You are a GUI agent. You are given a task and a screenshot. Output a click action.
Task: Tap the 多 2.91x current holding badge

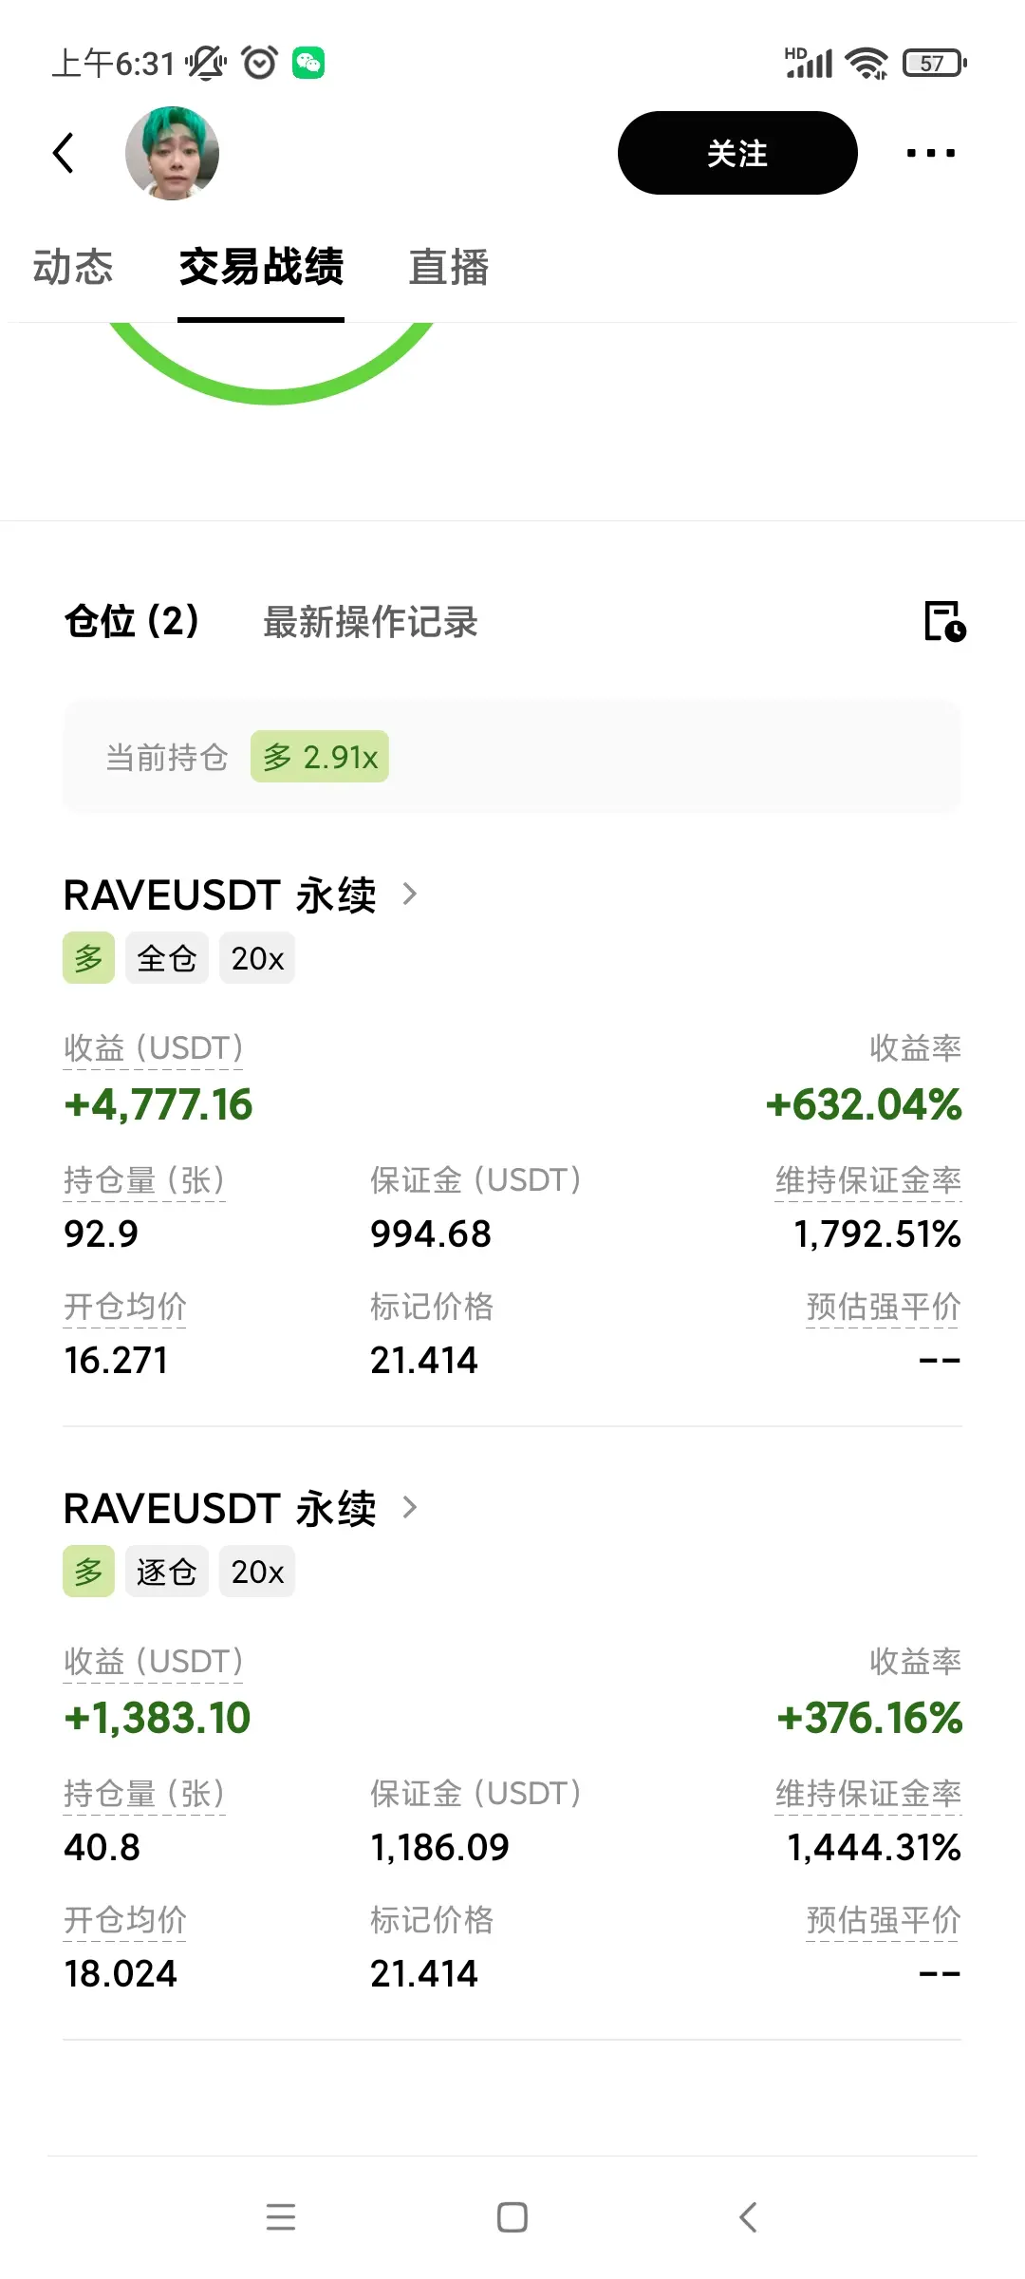coord(320,757)
